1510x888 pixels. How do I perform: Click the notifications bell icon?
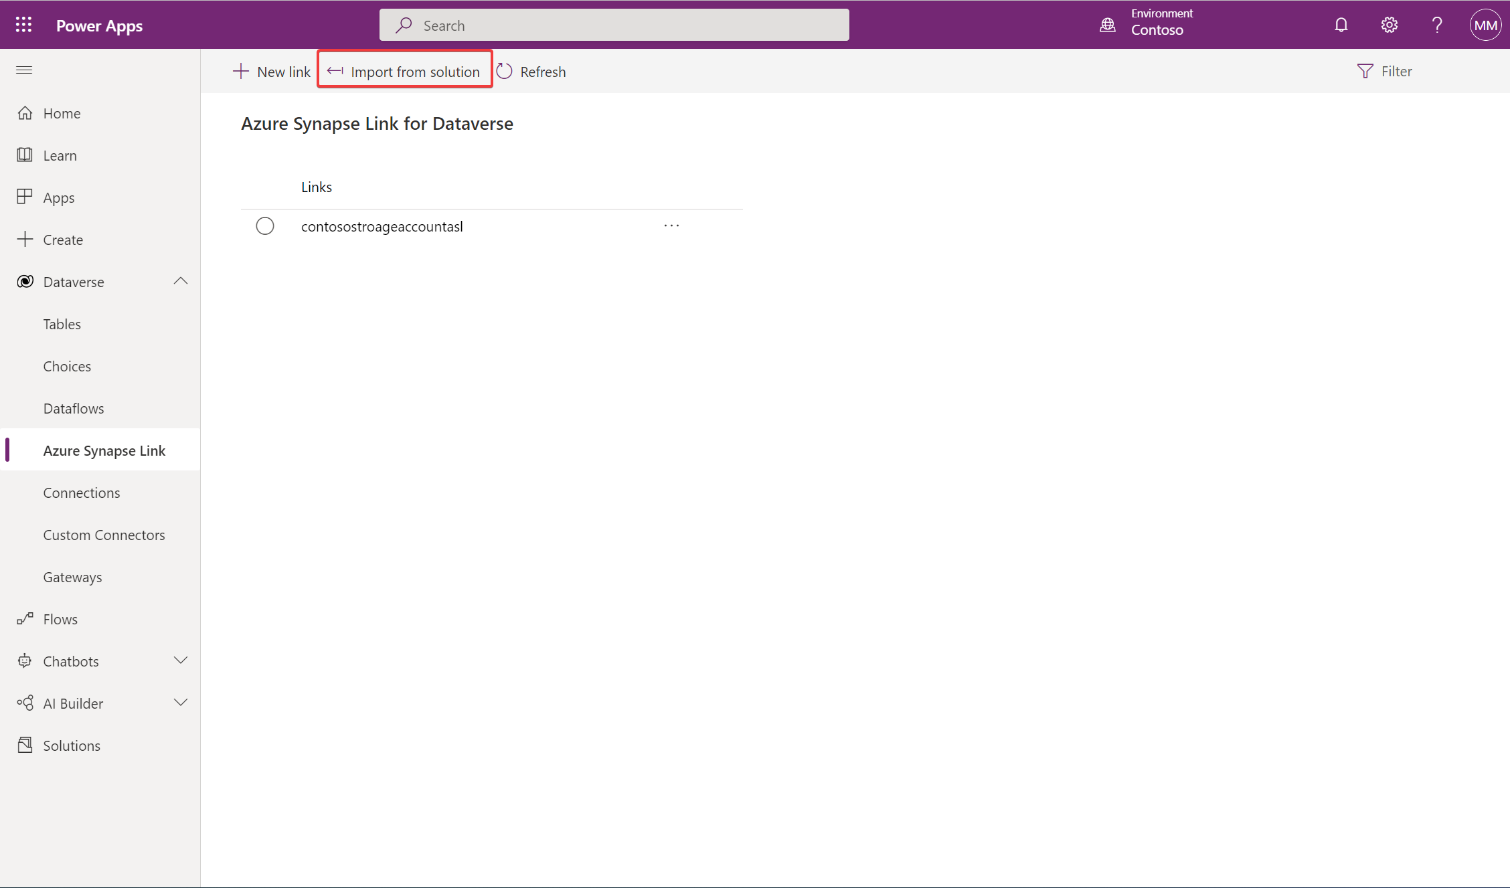point(1342,23)
